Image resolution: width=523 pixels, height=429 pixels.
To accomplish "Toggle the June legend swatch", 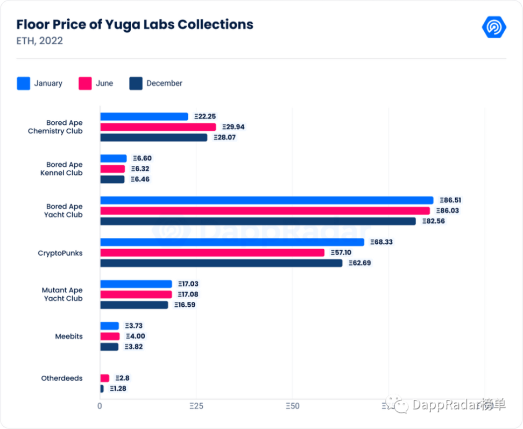I will click(x=85, y=83).
